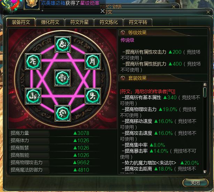Viewport: 214px width, 192px height.
Task: Close the NPC 对话 window
Action: pos(174,7)
